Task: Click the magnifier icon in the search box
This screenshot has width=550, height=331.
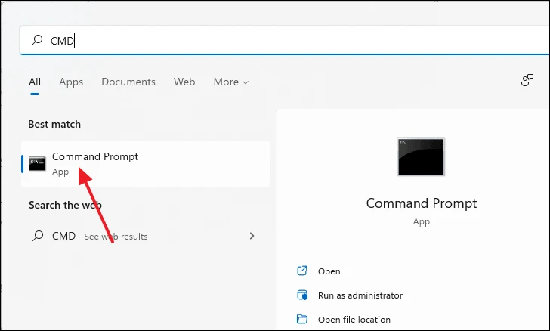Action: coord(37,40)
